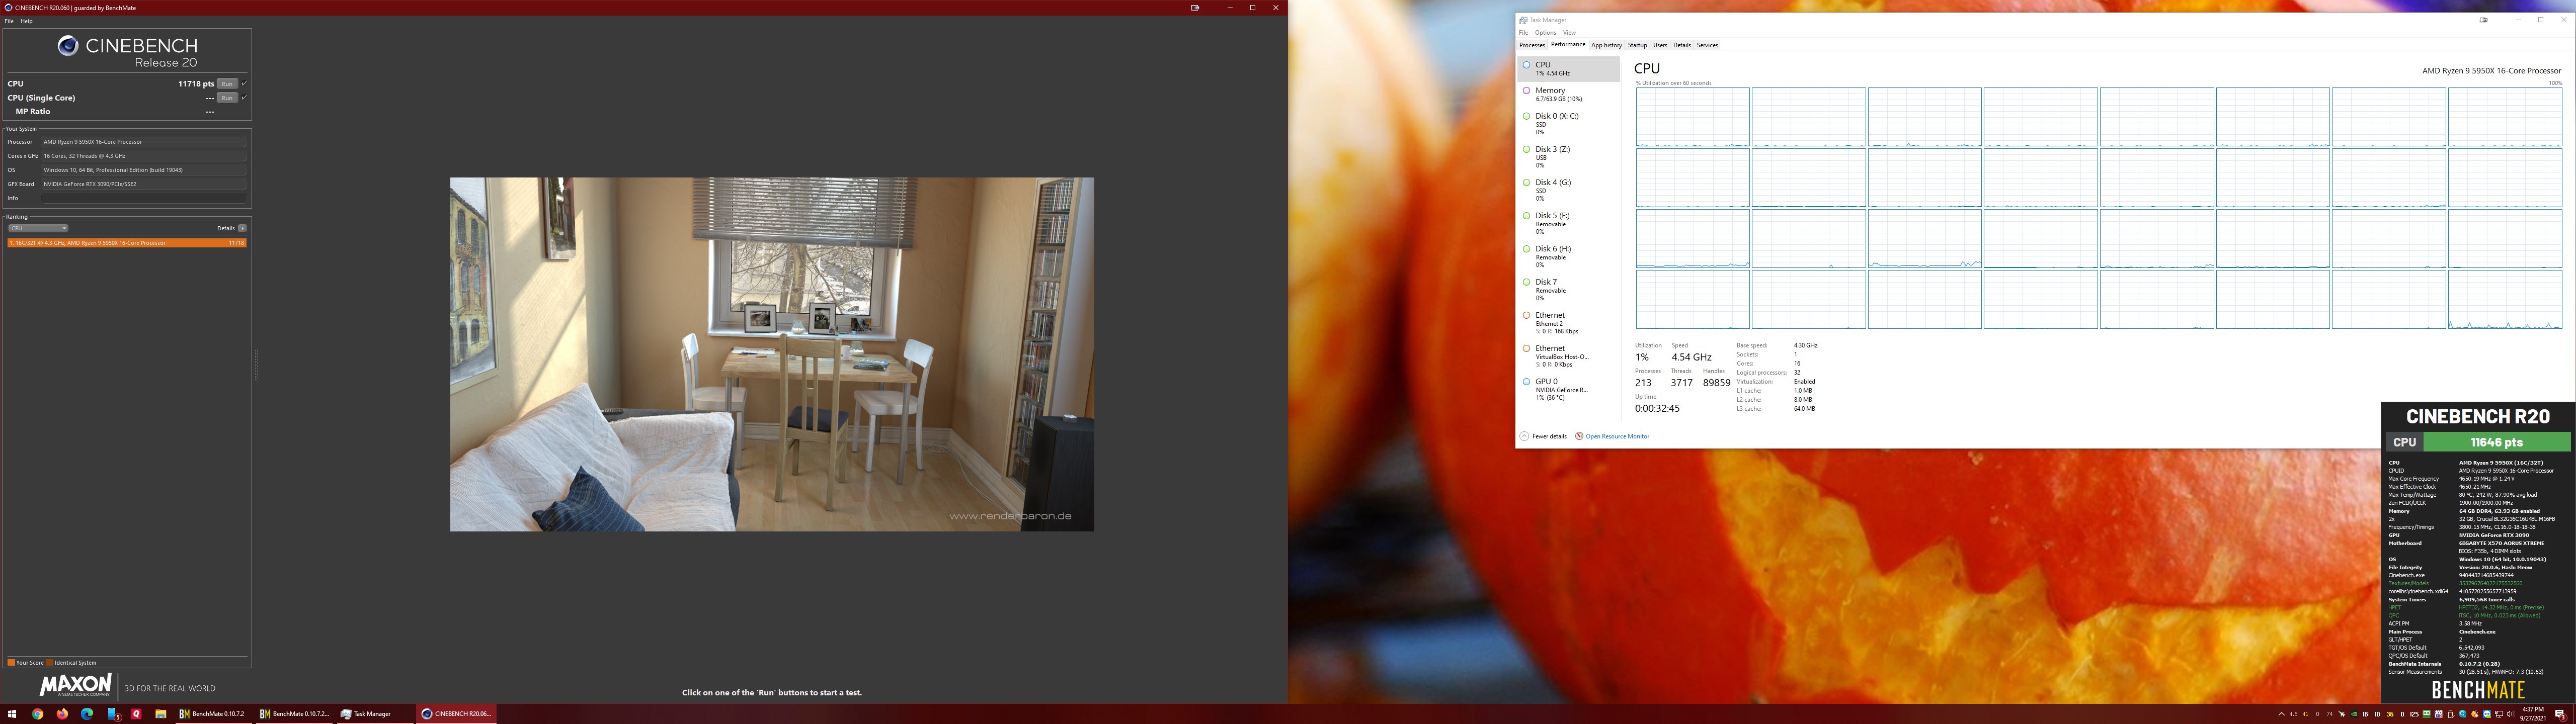Click the BenchMate screenshot icon in Task Manager titlebar
The height and width of the screenshot is (724, 2576).
pos(2483,19)
